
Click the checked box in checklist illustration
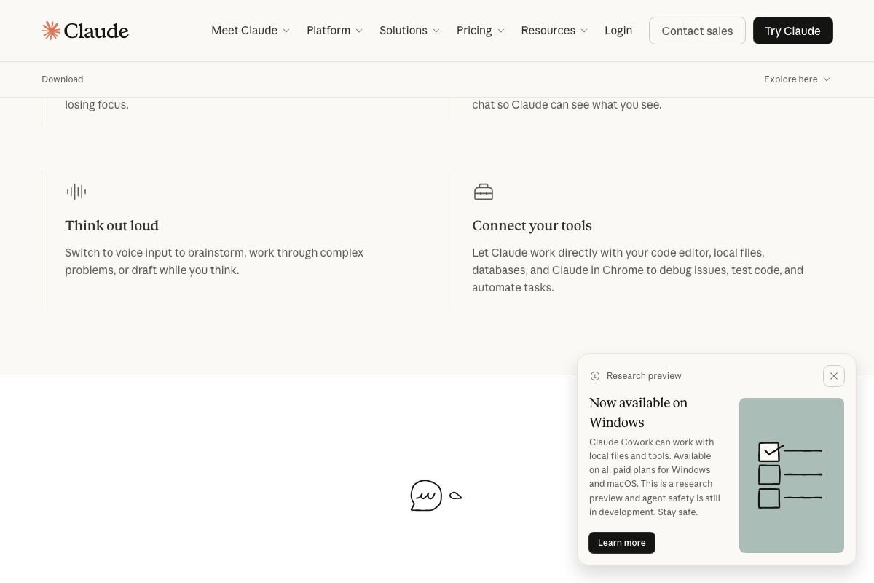tap(769, 452)
